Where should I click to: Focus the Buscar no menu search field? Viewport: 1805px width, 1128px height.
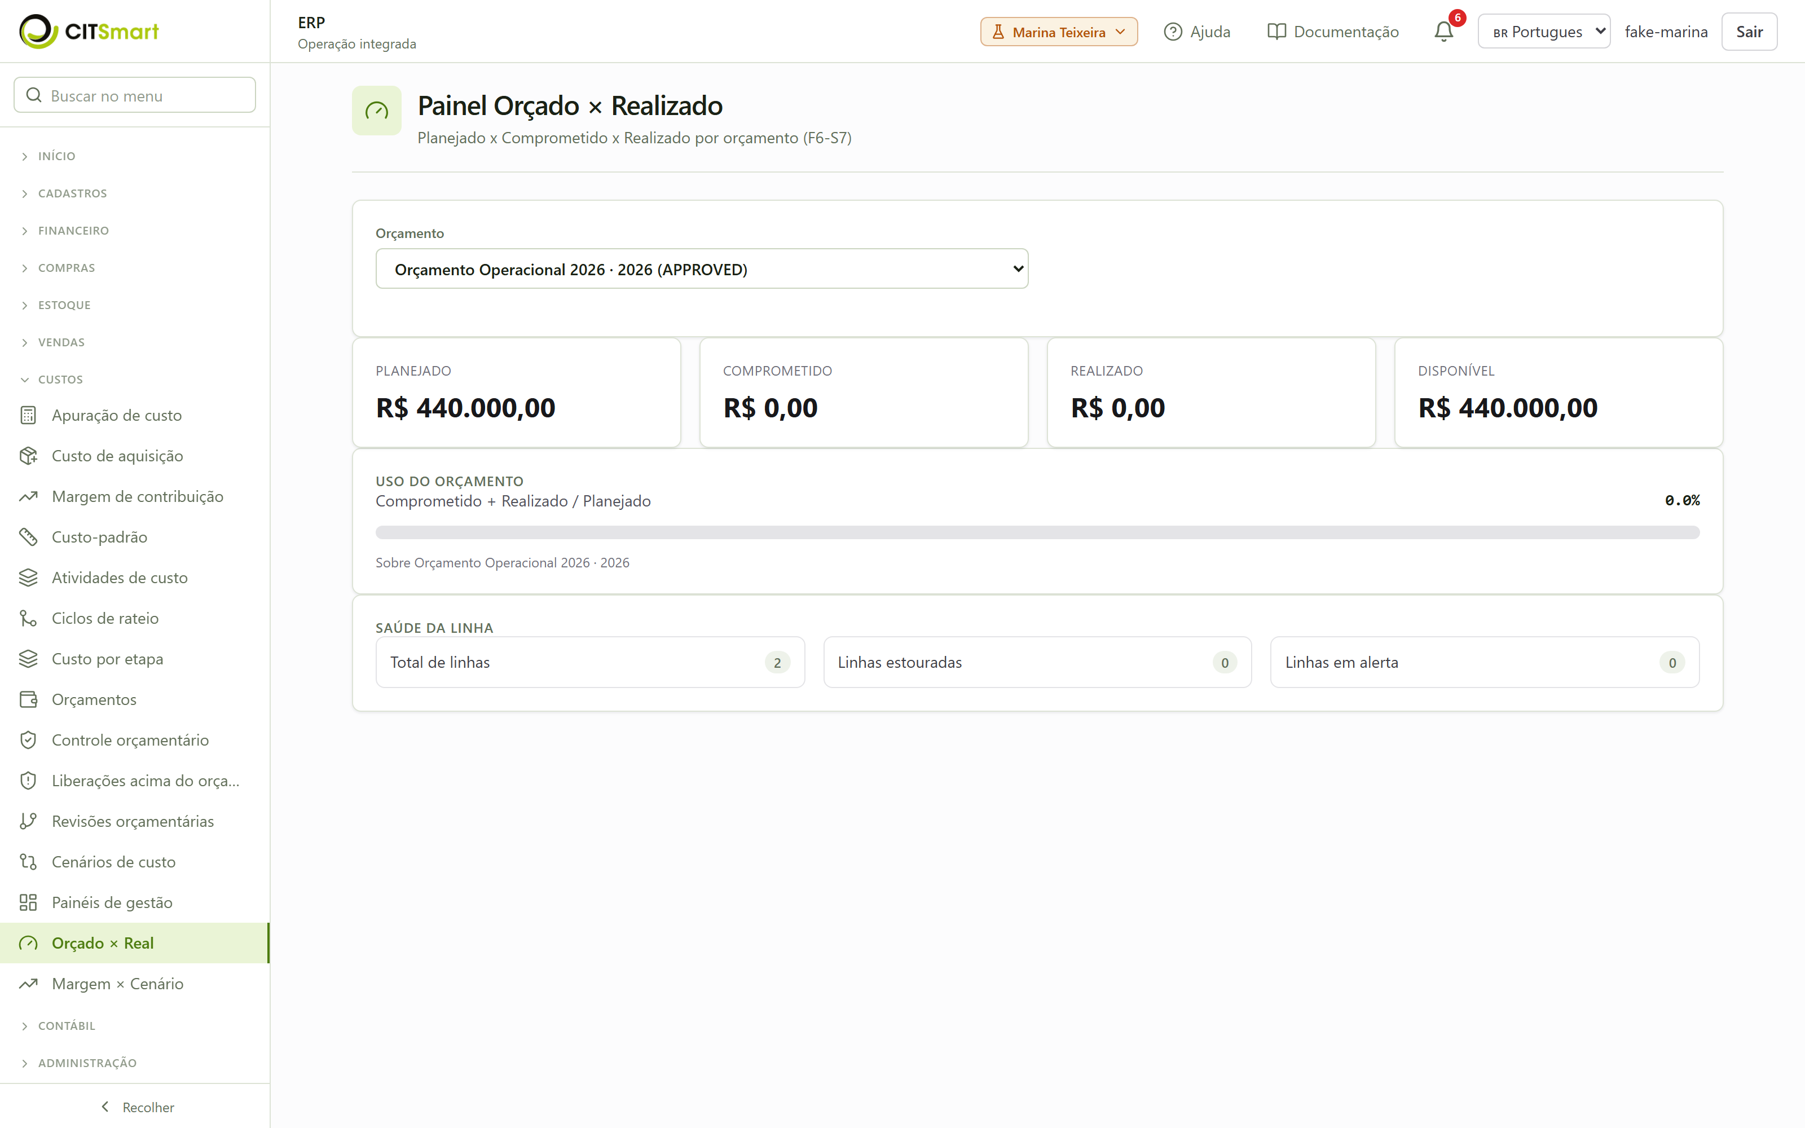135,95
